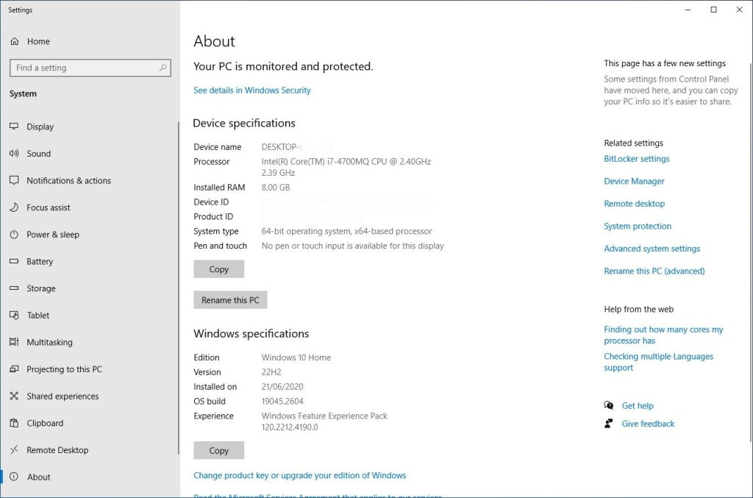Image resolution: width=753 pixels, height=498 pixels.
Task: Select Shared experiences in sidebar
Action: point(89,396)
